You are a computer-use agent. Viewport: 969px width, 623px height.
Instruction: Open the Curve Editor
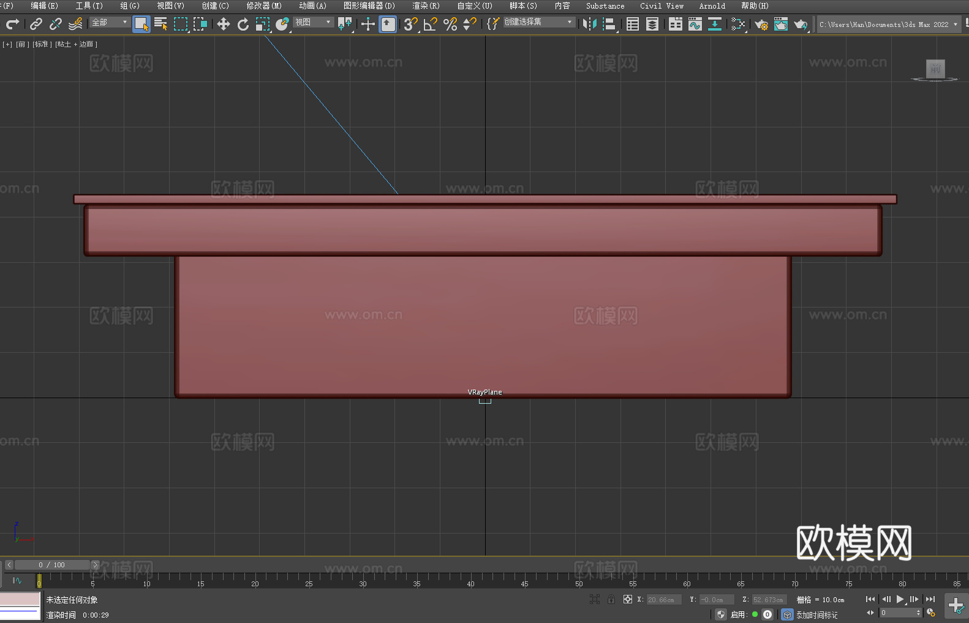click(x=695, y=24)
